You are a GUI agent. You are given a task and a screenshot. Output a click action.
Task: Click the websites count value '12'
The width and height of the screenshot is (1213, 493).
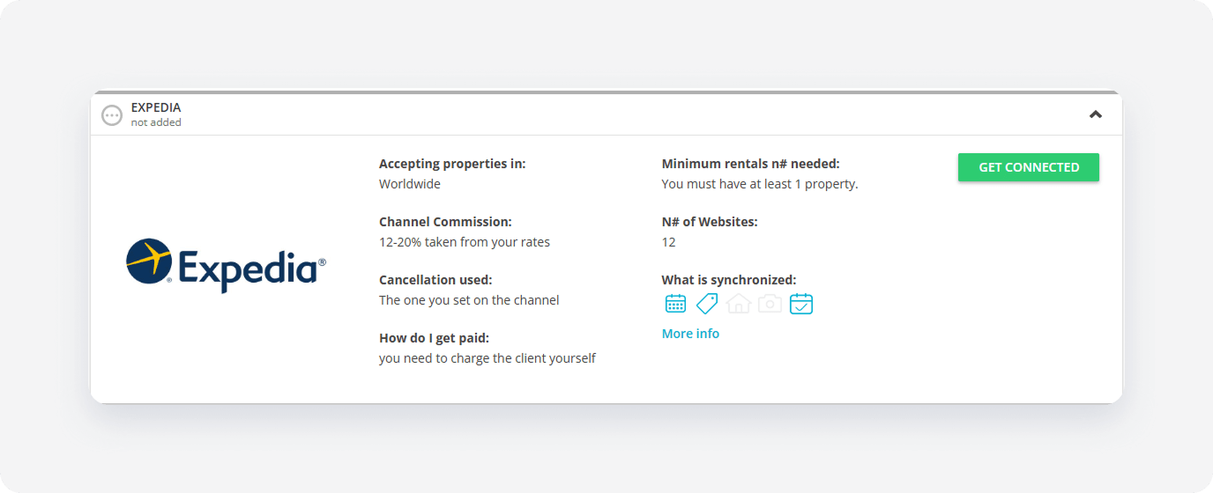click(669, 242)
